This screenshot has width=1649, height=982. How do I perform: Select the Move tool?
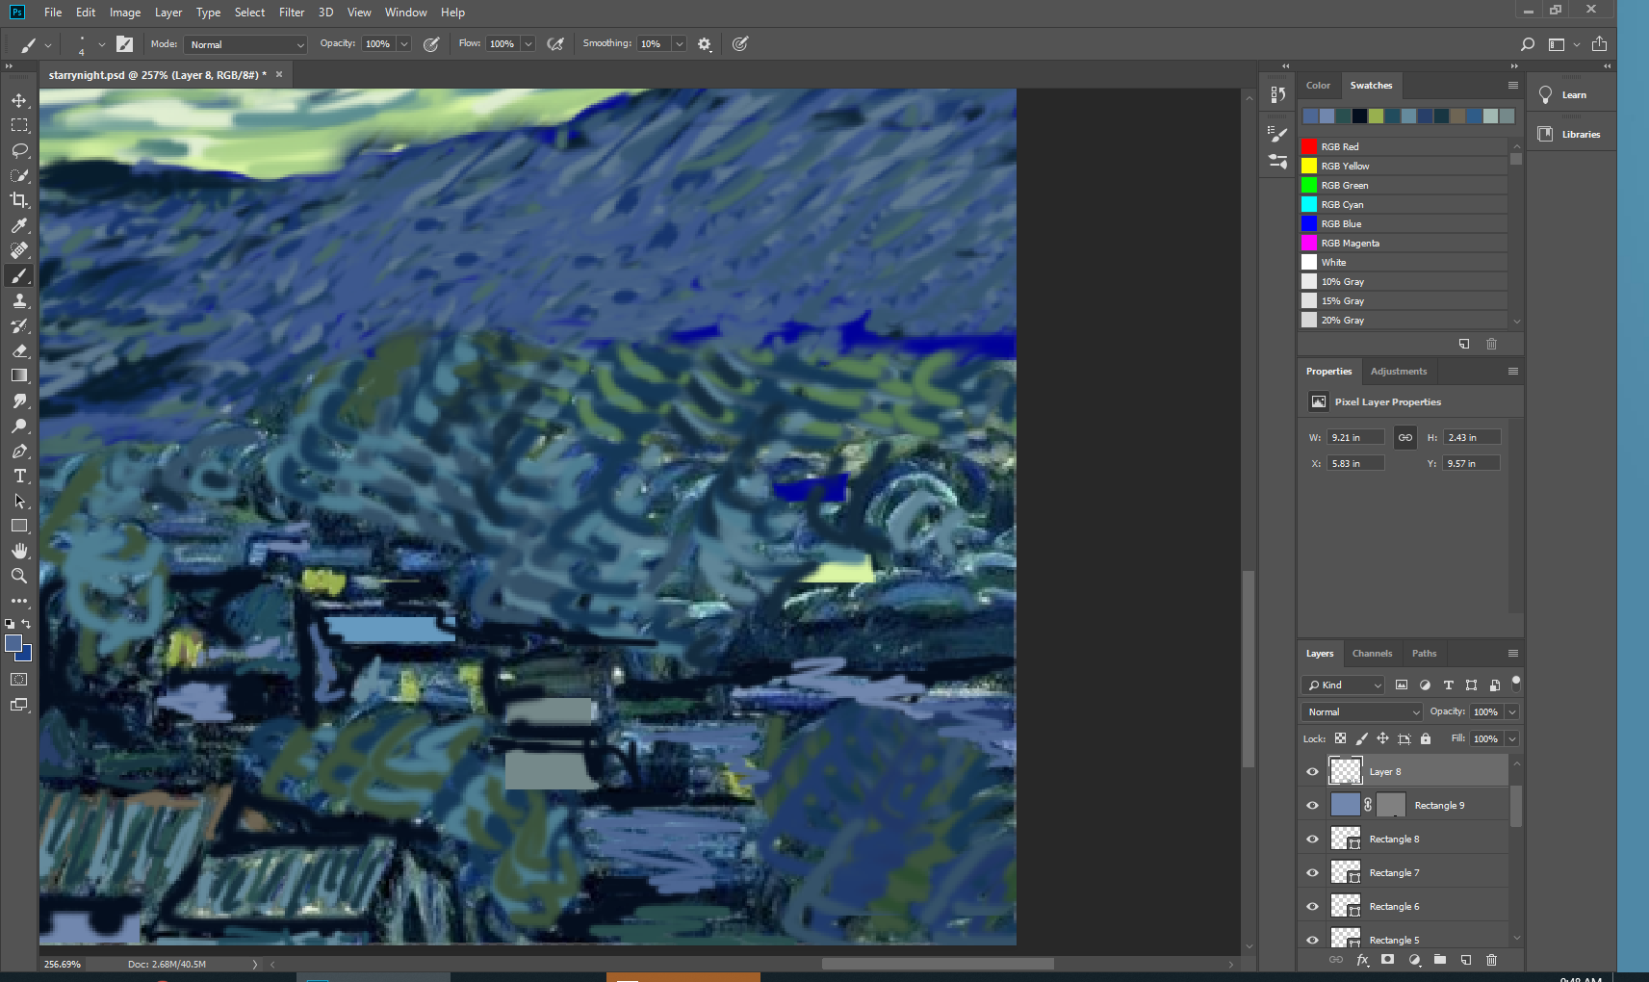[x=19, y=100]
